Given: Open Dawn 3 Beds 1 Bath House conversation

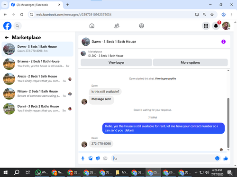Looking at the screenshot, I should pyautogui.click(x=37, y=49).
